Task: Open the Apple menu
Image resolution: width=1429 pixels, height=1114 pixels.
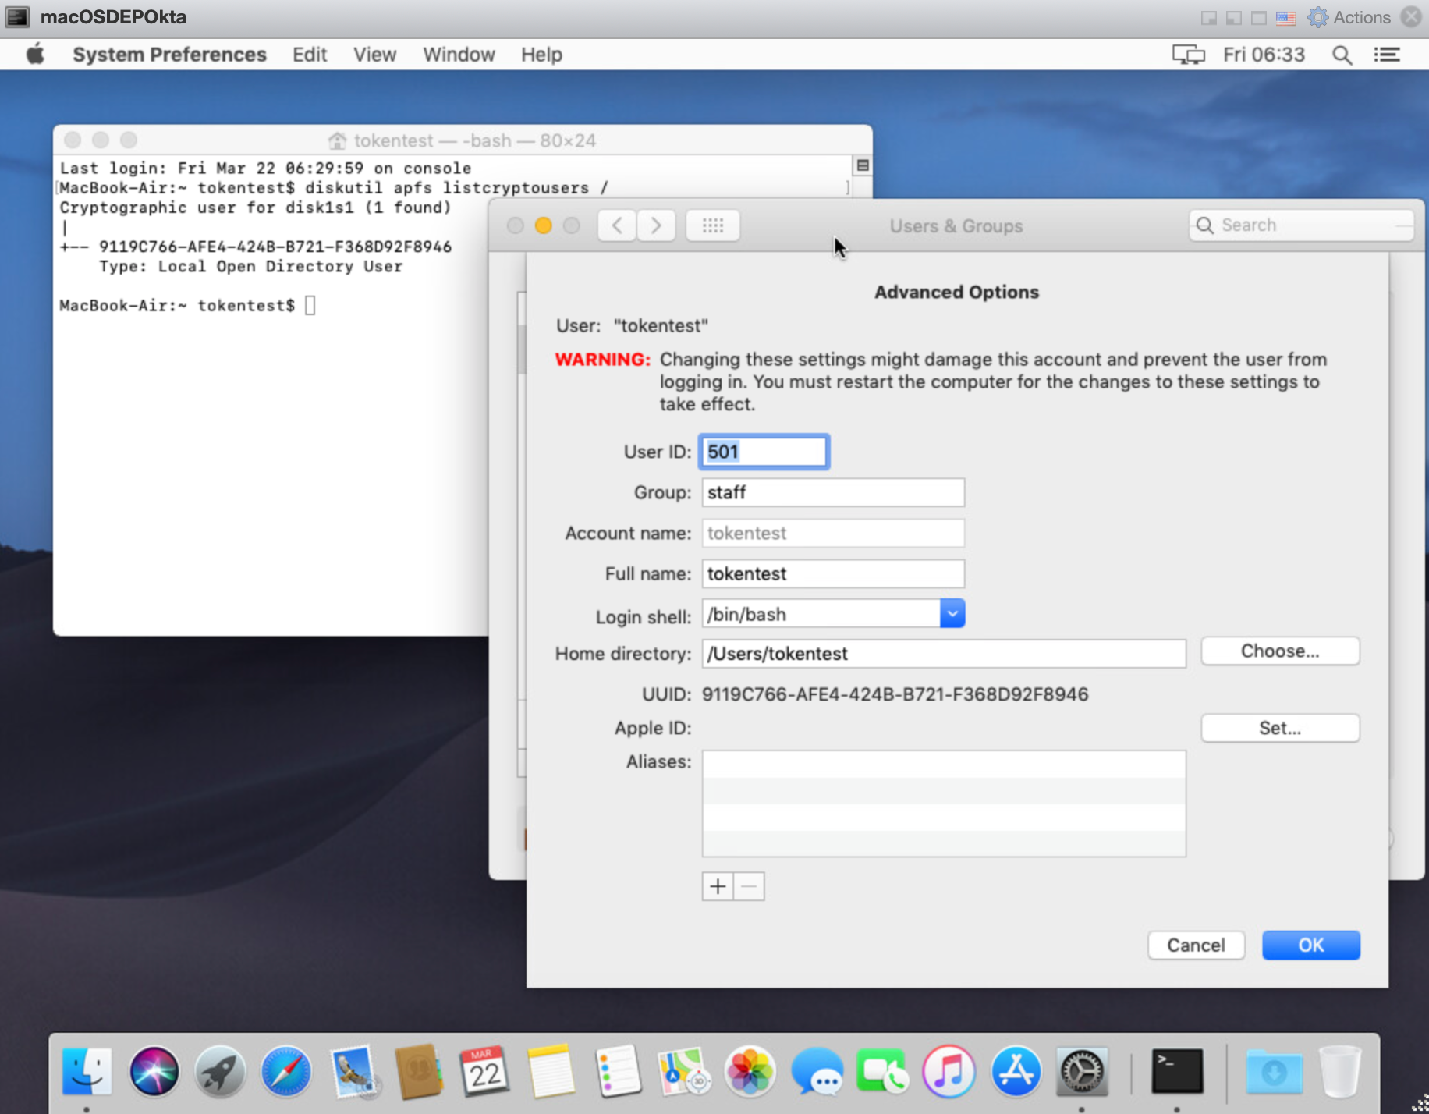Action: (35, 55)
